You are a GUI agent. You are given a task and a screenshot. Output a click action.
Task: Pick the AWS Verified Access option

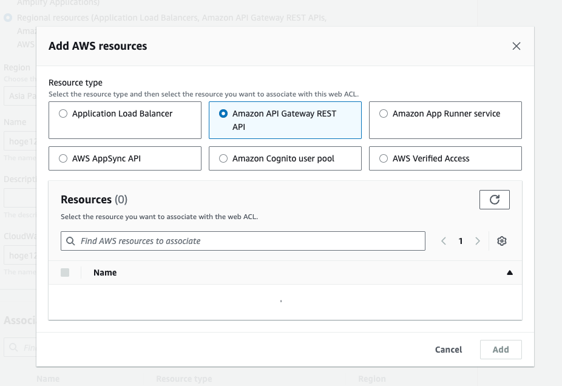[384, 158]
